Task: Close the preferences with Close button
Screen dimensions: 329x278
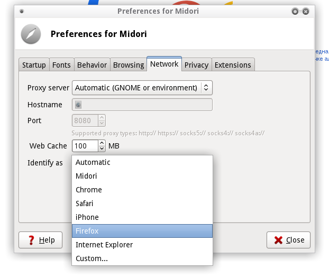Action: pos(288,240)
